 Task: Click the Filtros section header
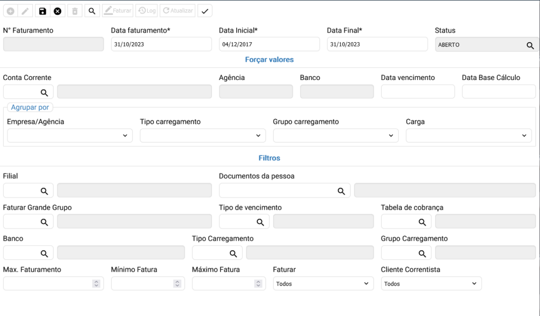pos(269,158)
